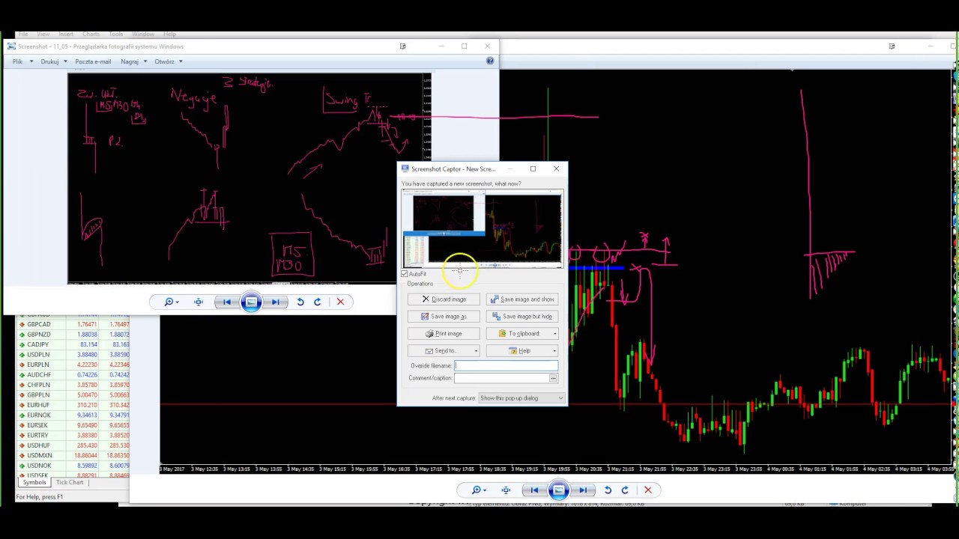This screenshot has height=539, width=959.
Task: Select EURTRY symbol in Market Watch
Action: [73, 436]
